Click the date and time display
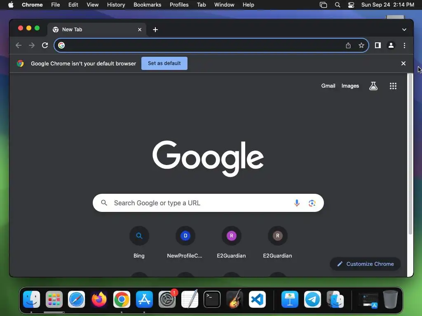This screenshot has width=422, height=316. pyautogui.click(x=387, y=5)
